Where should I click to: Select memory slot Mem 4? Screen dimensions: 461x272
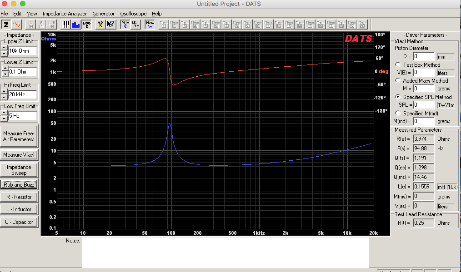195,25
